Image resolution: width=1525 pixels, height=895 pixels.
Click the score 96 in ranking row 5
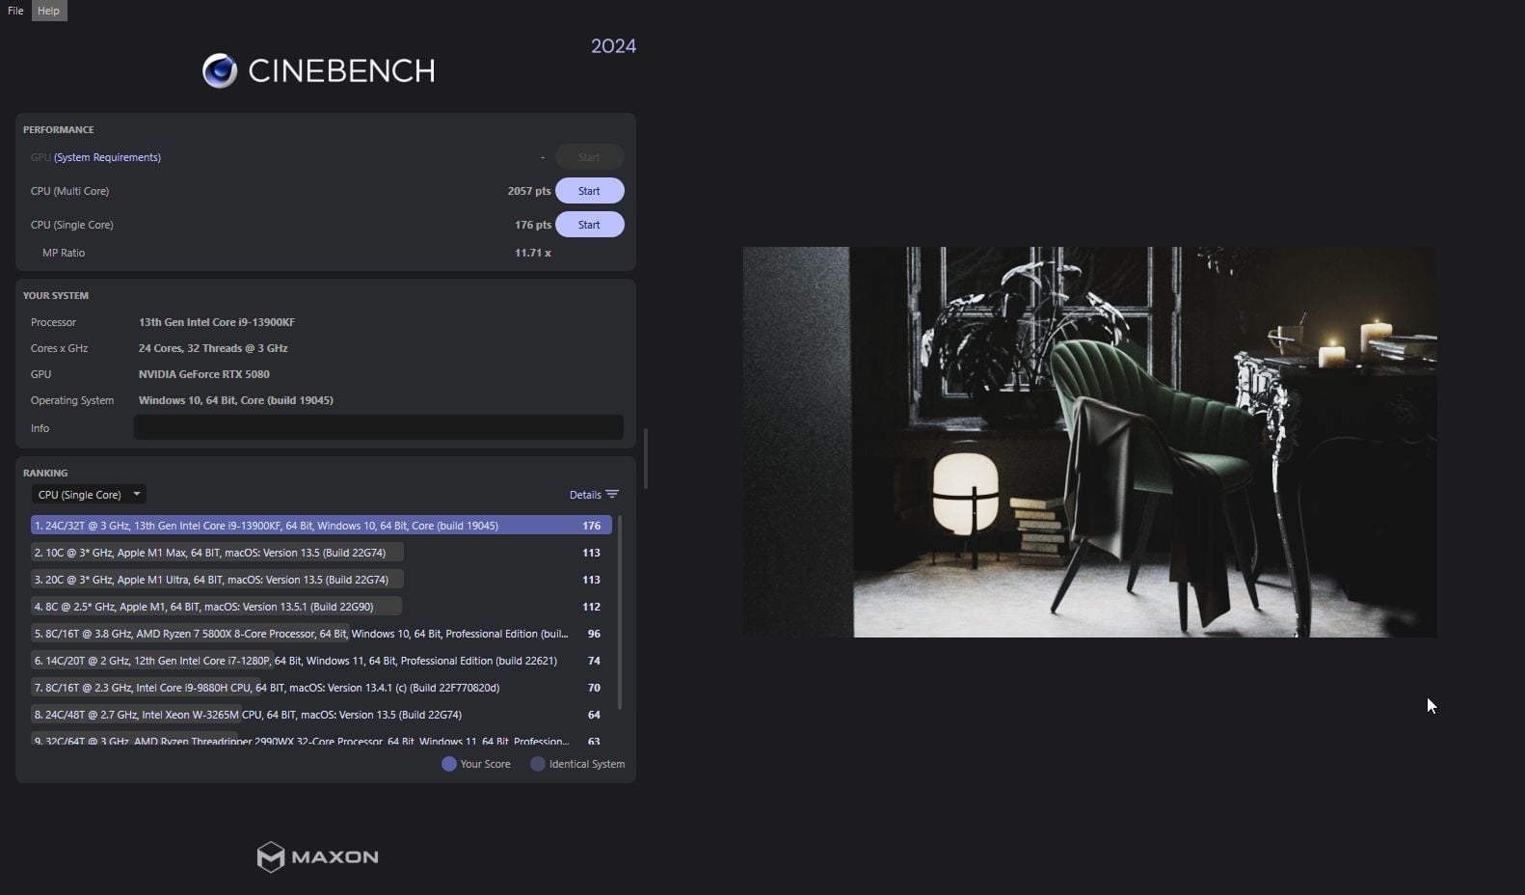tap(594, 634)
